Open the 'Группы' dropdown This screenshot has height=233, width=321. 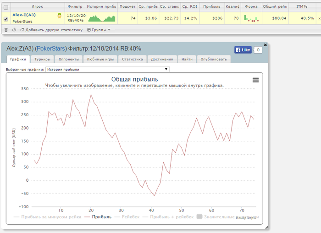coord(99,30)
